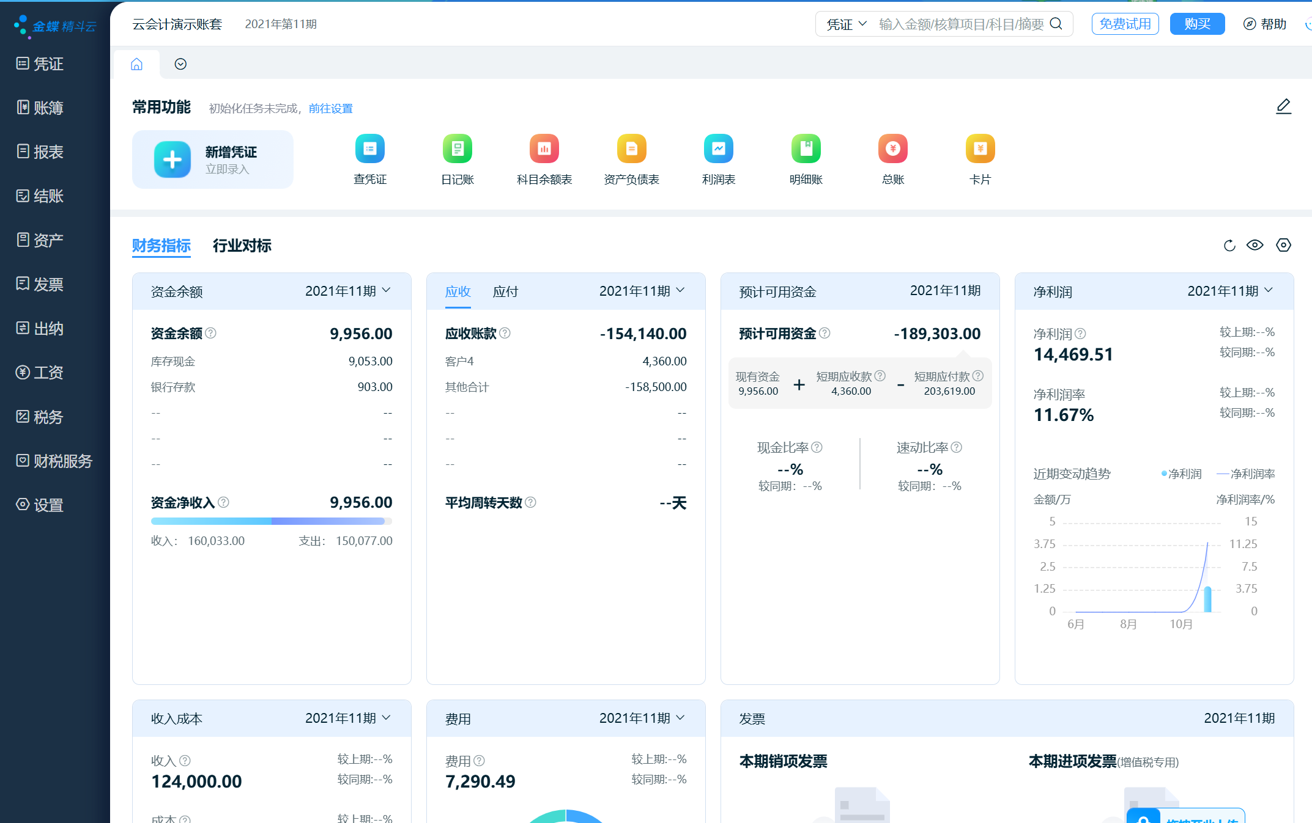Screen dimensions: 1312x823
Task: Click the blue plus 新增凭证 icon
Action: [172, 159]
